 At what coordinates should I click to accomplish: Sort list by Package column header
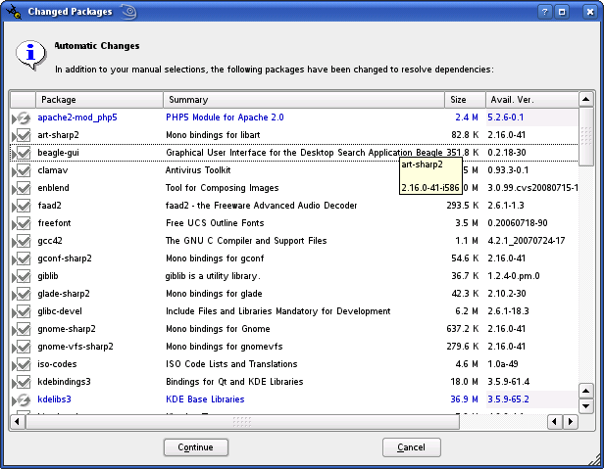coord(99,100)
